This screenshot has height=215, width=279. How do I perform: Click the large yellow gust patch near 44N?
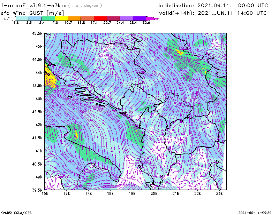tap(50, 78)
